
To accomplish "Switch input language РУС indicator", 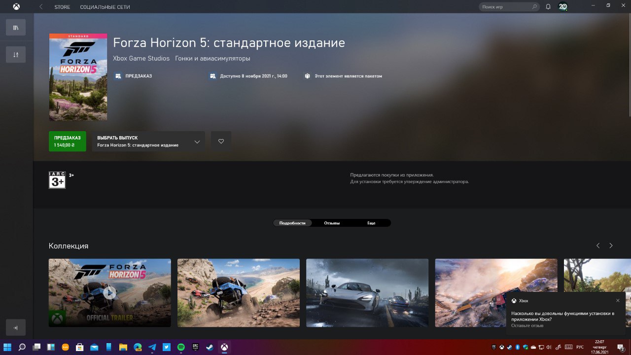I will point(580,347).
